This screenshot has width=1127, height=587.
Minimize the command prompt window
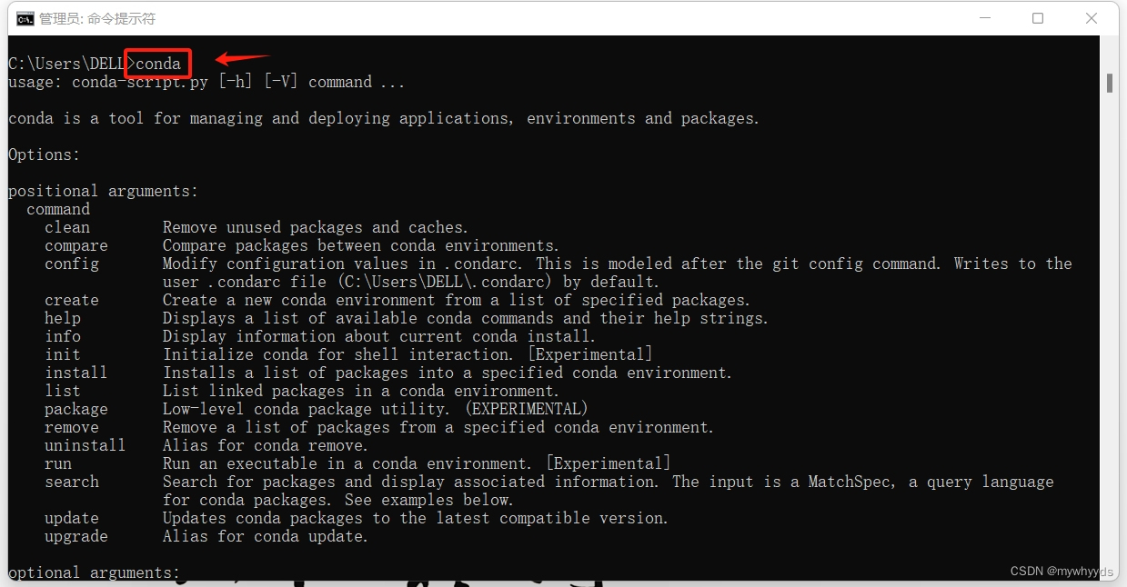[984, 18]
